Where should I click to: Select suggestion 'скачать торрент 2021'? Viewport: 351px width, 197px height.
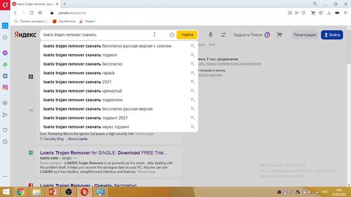(119, 118)
